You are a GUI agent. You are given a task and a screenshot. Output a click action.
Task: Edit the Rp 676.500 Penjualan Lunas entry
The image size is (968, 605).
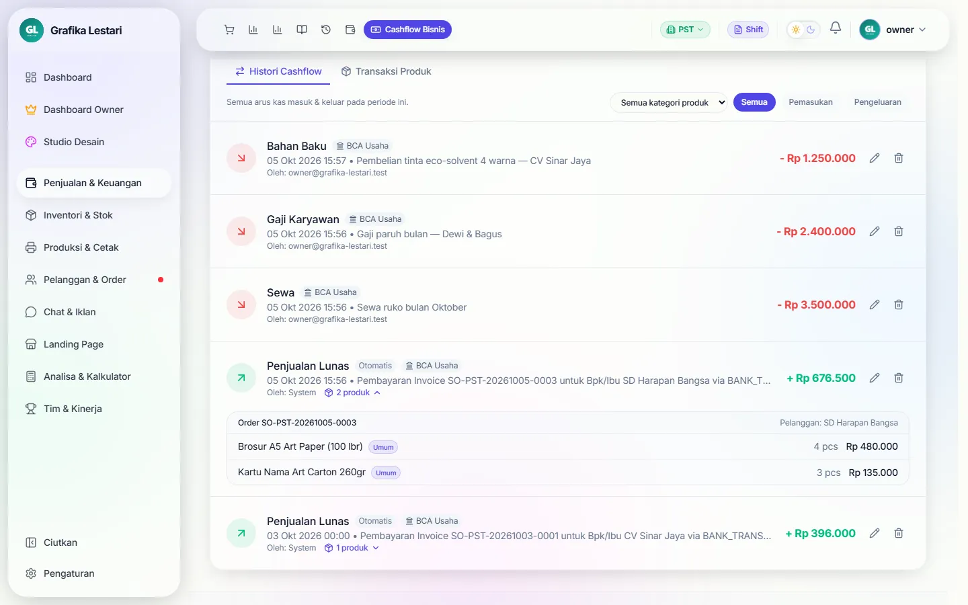875,378
